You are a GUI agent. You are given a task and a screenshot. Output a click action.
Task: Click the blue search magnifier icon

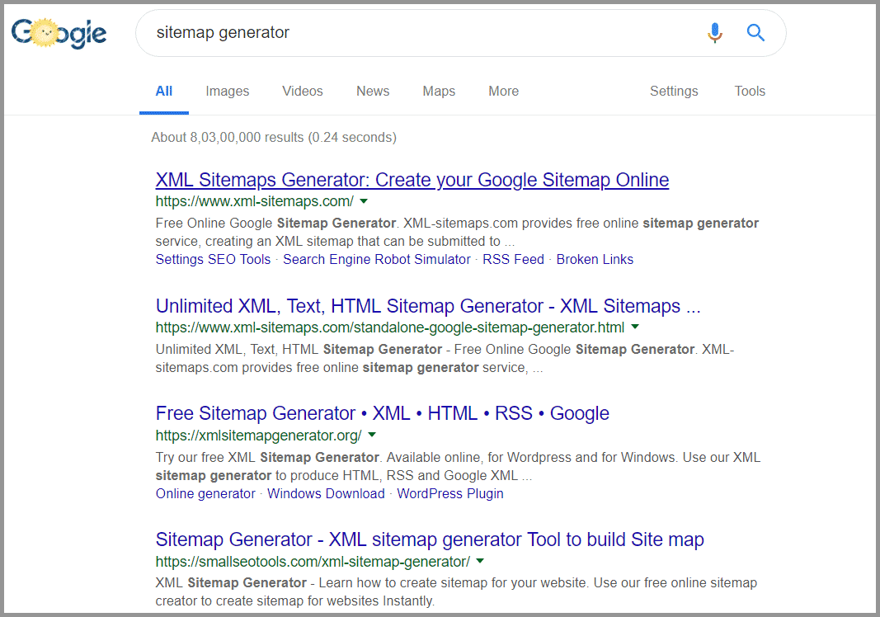tap(755, 32)
